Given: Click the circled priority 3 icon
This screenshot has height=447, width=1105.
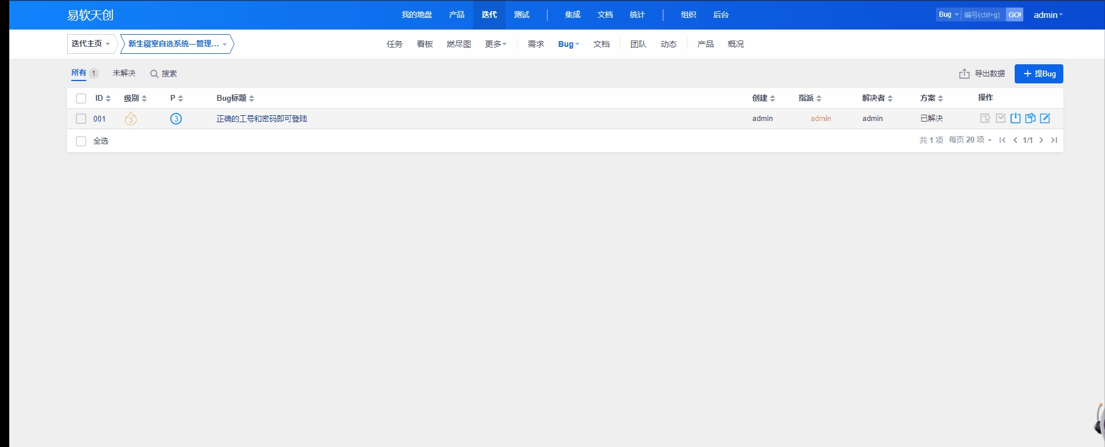Looking at the screenshot, I should (176, 119).
